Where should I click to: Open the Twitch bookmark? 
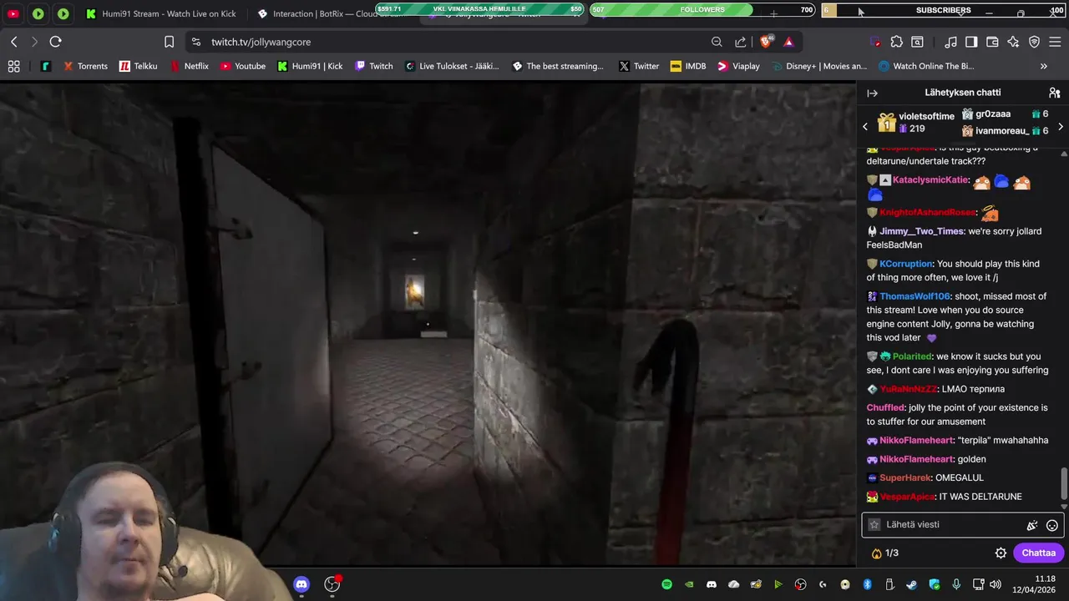[374, 66]
